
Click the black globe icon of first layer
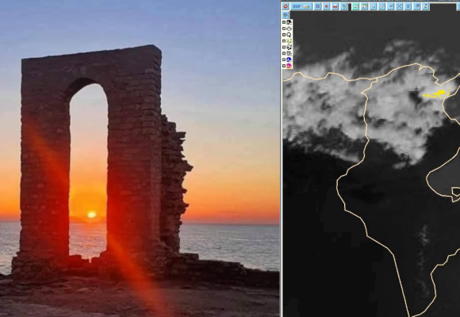click(x=289, y=22)
